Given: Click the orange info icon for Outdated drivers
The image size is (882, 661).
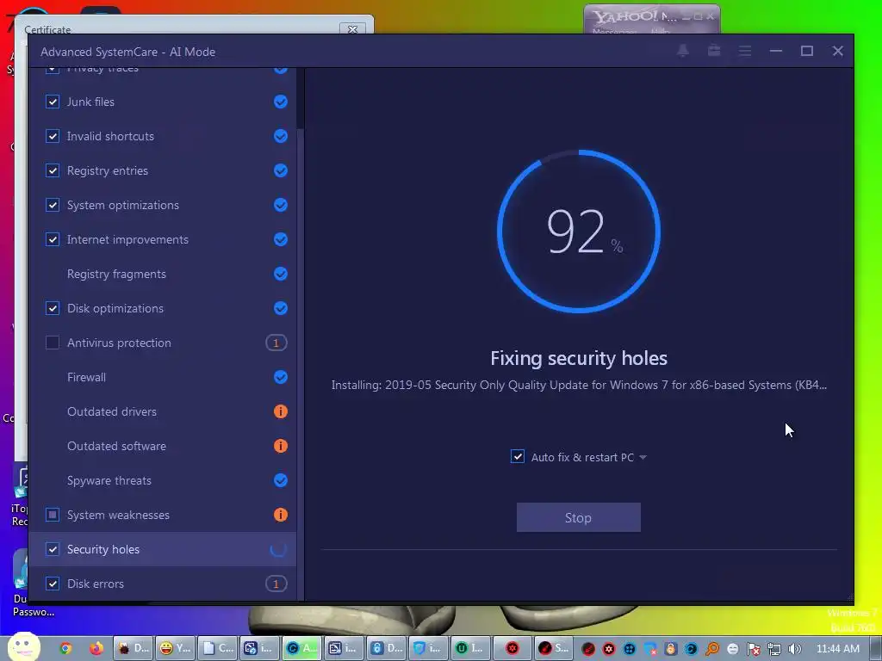Looking at the screenshot, I should (280, 411).
